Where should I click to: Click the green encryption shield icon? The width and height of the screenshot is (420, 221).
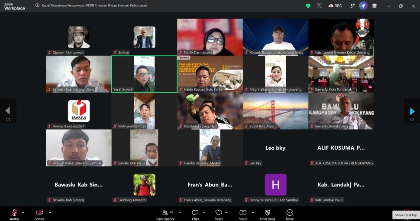click(308, 6)
